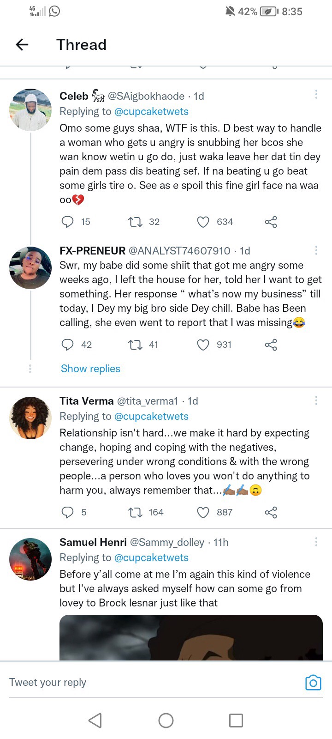The height and width of the screenshot is (739, 332).
Task: Like Celeb's tweet with 634 likes
Action: point(203,222)
